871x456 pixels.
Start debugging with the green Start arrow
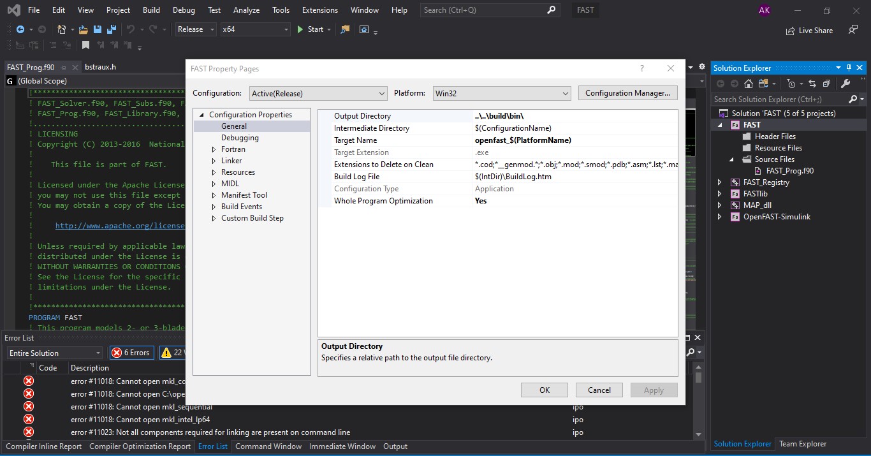coord(300,29)
